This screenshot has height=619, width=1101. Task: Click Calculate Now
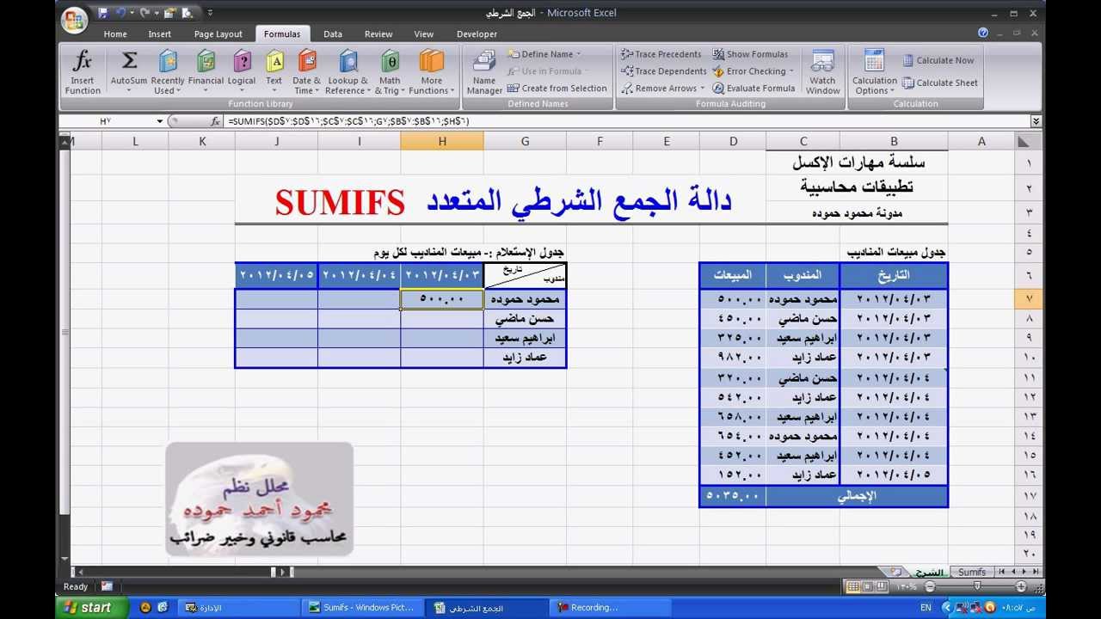pyautogui.click(x=938, y=60)
